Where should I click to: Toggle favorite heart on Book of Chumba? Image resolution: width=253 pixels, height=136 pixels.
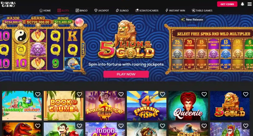tap(79, 94)
